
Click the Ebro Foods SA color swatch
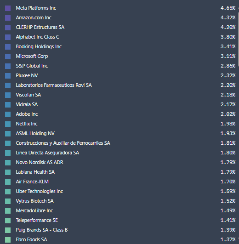(x=8, y=240)
